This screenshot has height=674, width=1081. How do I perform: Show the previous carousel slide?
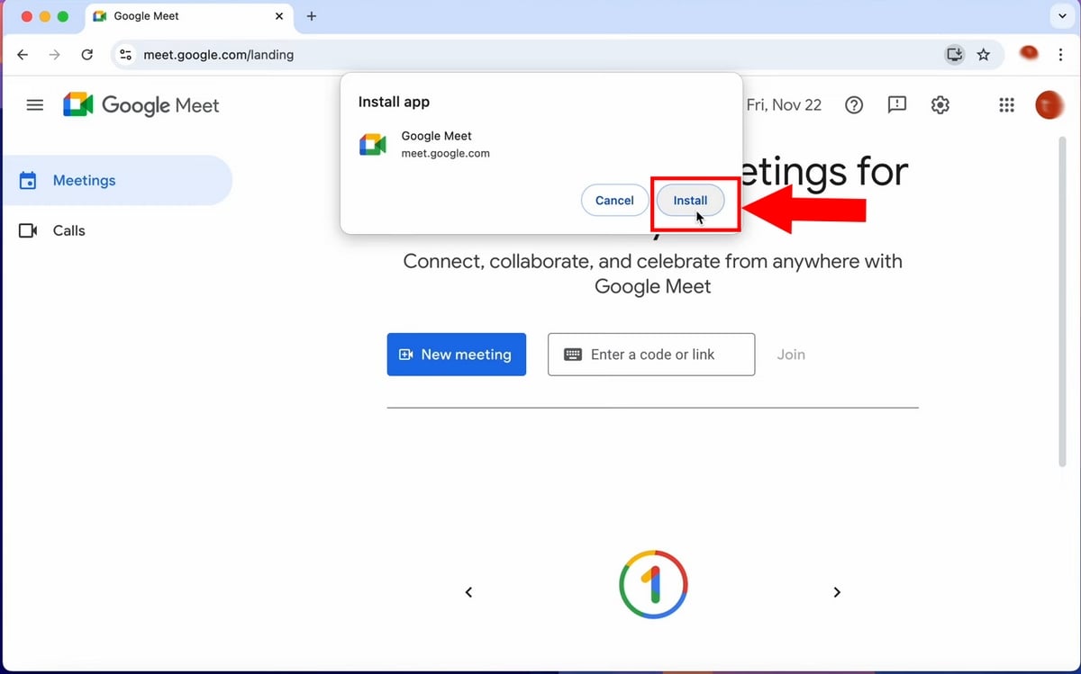click(x=468, y=592)
